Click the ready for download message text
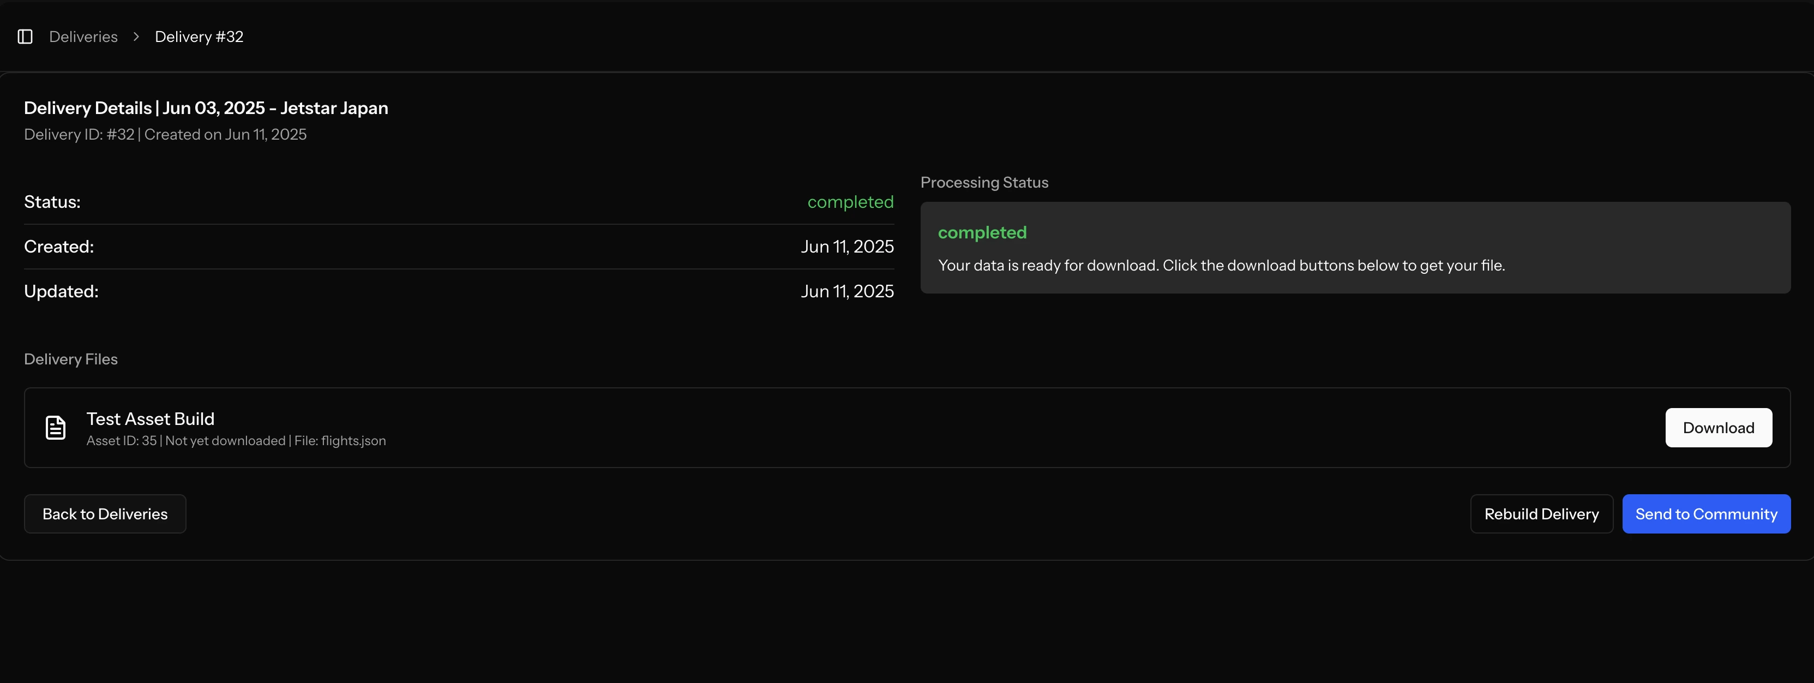This screenshot has width=1814, height=683. pos(1221,266)
